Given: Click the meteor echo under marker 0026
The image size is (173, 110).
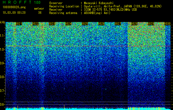Looking at the screenshot, I should pos(106,89).
